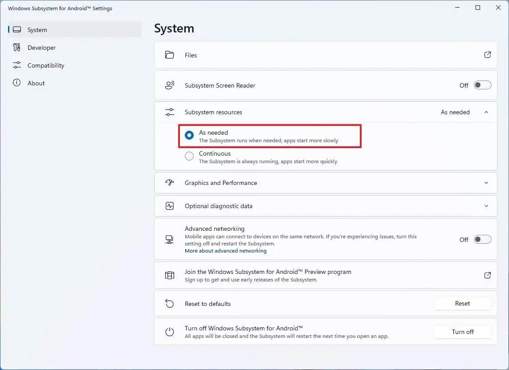Click the System page heading
The image size is (509, 370).
(174, 28)
